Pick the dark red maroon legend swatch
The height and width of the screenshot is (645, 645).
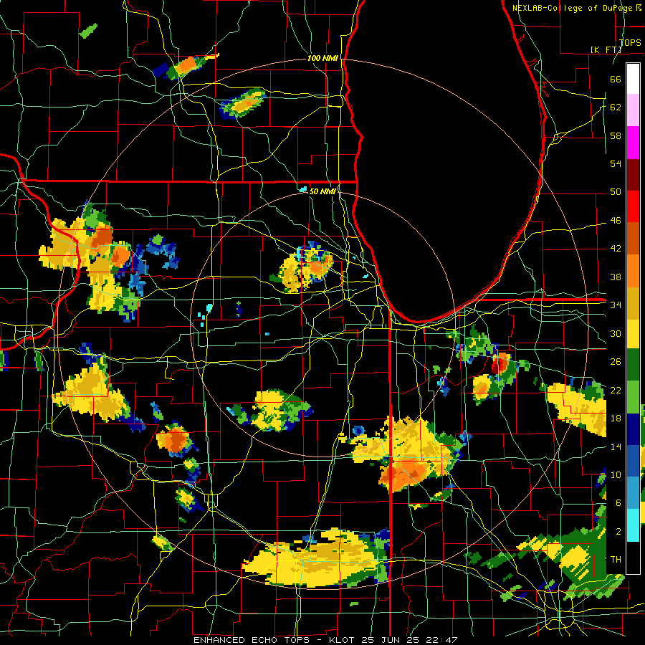coord(633,174)
